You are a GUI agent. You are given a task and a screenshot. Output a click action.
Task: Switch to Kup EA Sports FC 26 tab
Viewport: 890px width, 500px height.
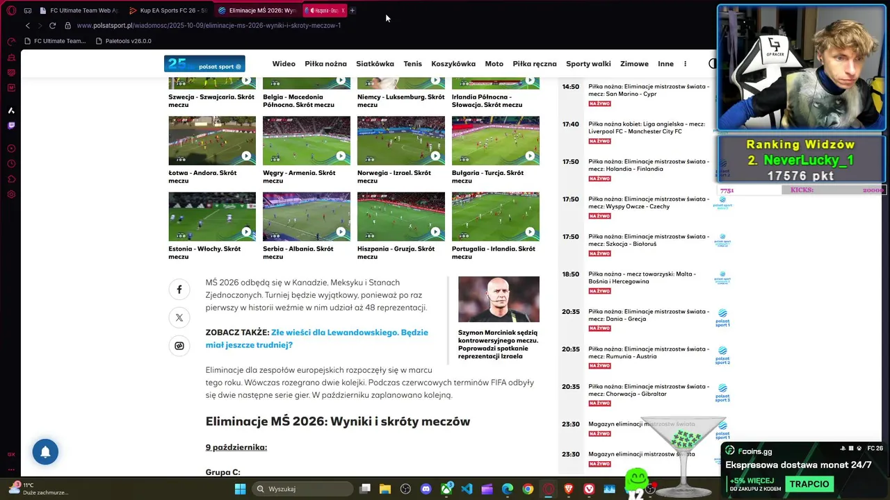click(168, 10)
